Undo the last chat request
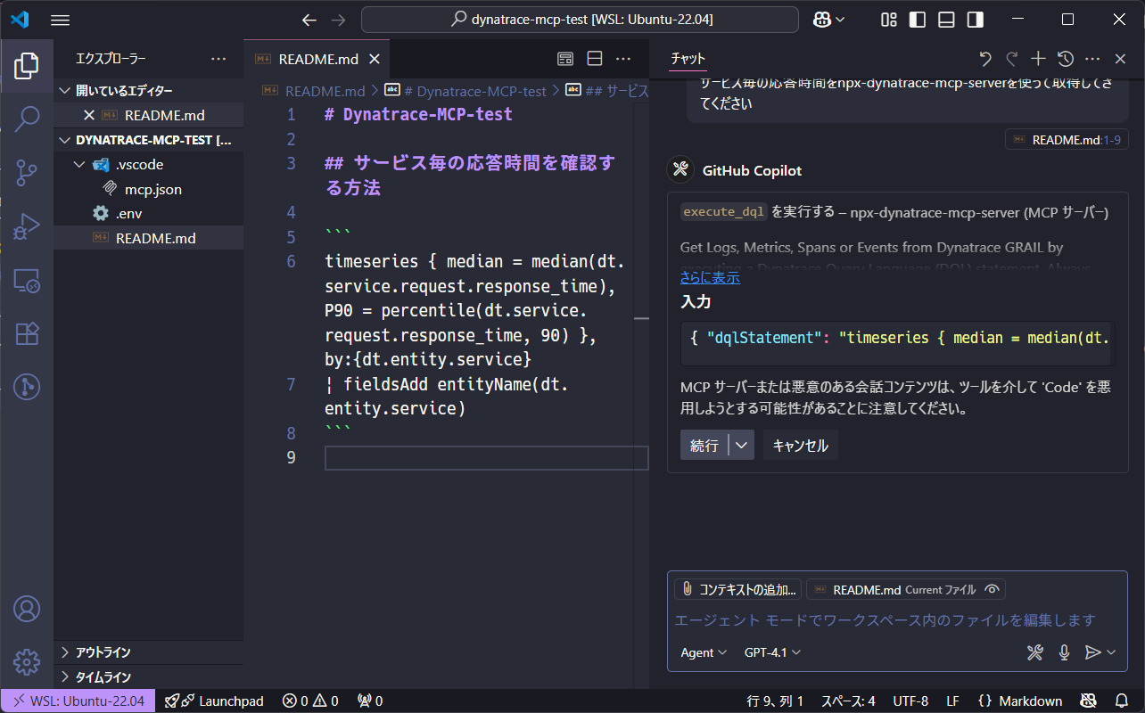 pos(985,59)
